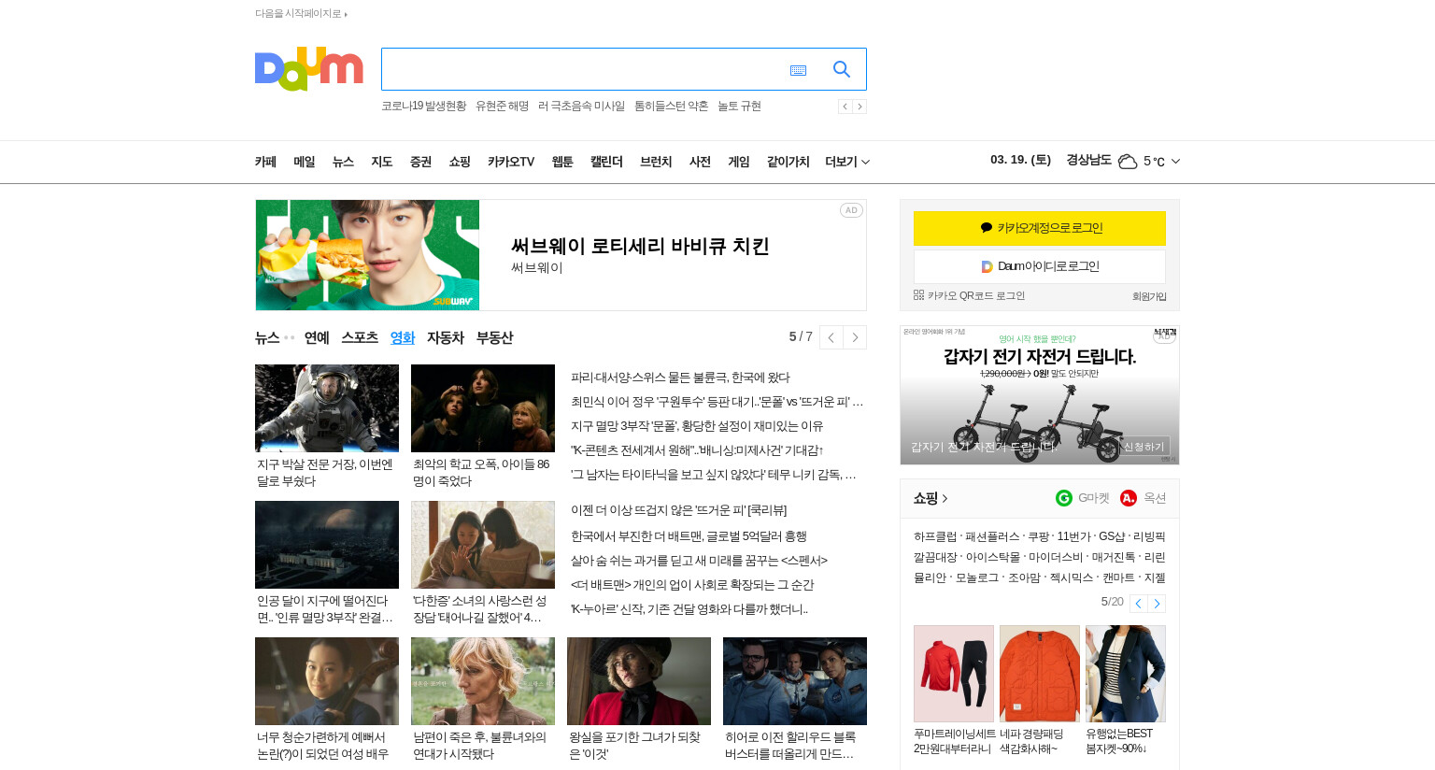
Task: Open the navy spring jacket thumbnail
Action: [1126, 674]
